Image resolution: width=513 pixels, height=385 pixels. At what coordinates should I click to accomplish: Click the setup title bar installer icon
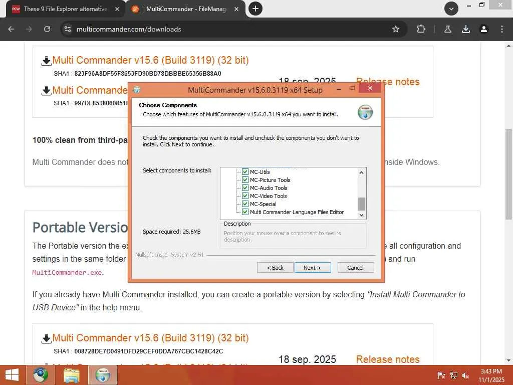(x=137, y=90)
